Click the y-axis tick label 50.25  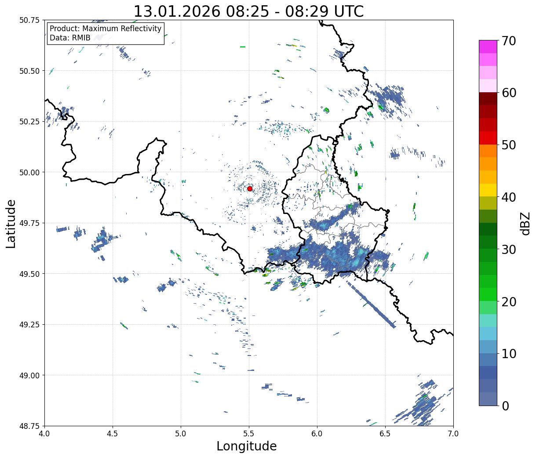pos(29,122)
